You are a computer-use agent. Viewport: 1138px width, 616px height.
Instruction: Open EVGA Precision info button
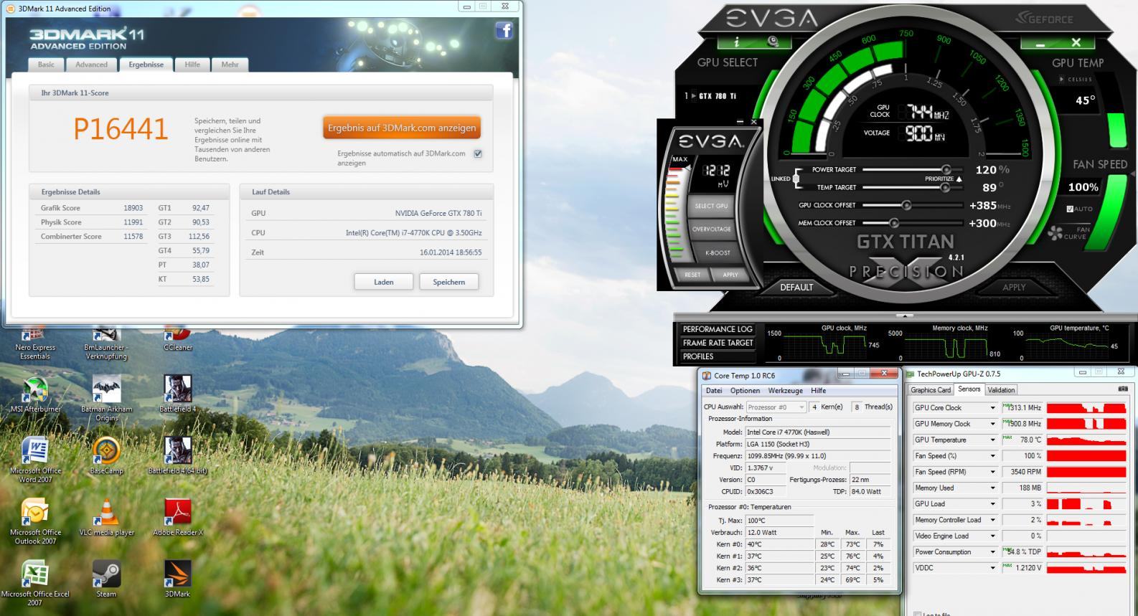point(738,42)
